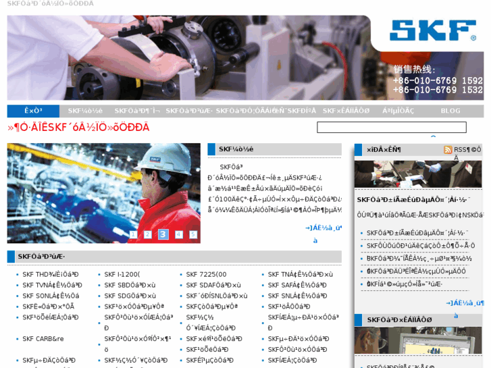Viewport: 491px width, 368px height.
Task: Open the SKF 7225(00 link
Action: 206,275
